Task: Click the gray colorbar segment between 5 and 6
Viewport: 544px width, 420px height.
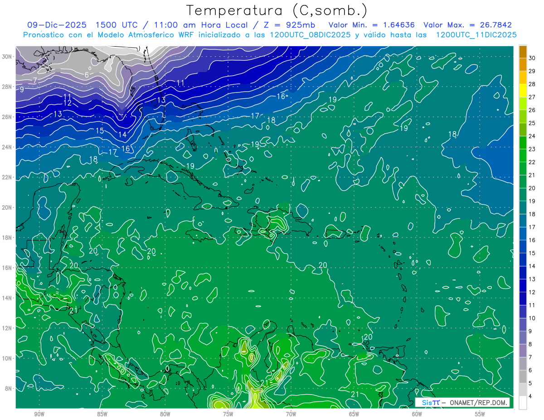Action: click(x=523, y=377)
